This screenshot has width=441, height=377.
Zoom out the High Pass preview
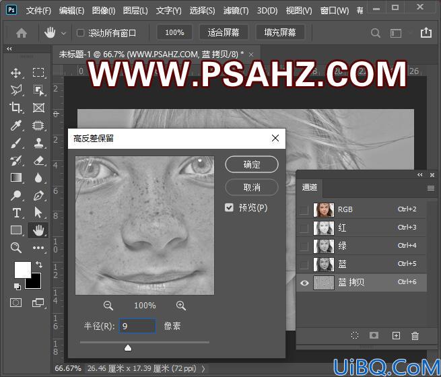[108, 306]
